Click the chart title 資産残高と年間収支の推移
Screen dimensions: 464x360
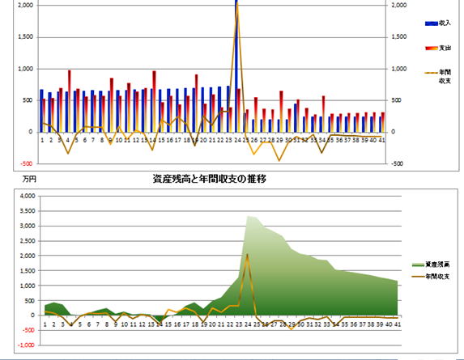pyautogui.click(x=209, y=179)
